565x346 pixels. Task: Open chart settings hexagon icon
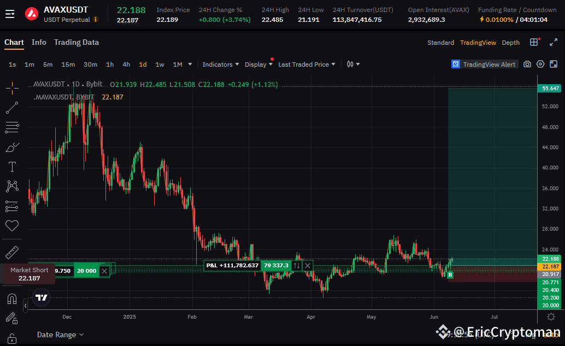pyautogui.click(x=540, y=64)
